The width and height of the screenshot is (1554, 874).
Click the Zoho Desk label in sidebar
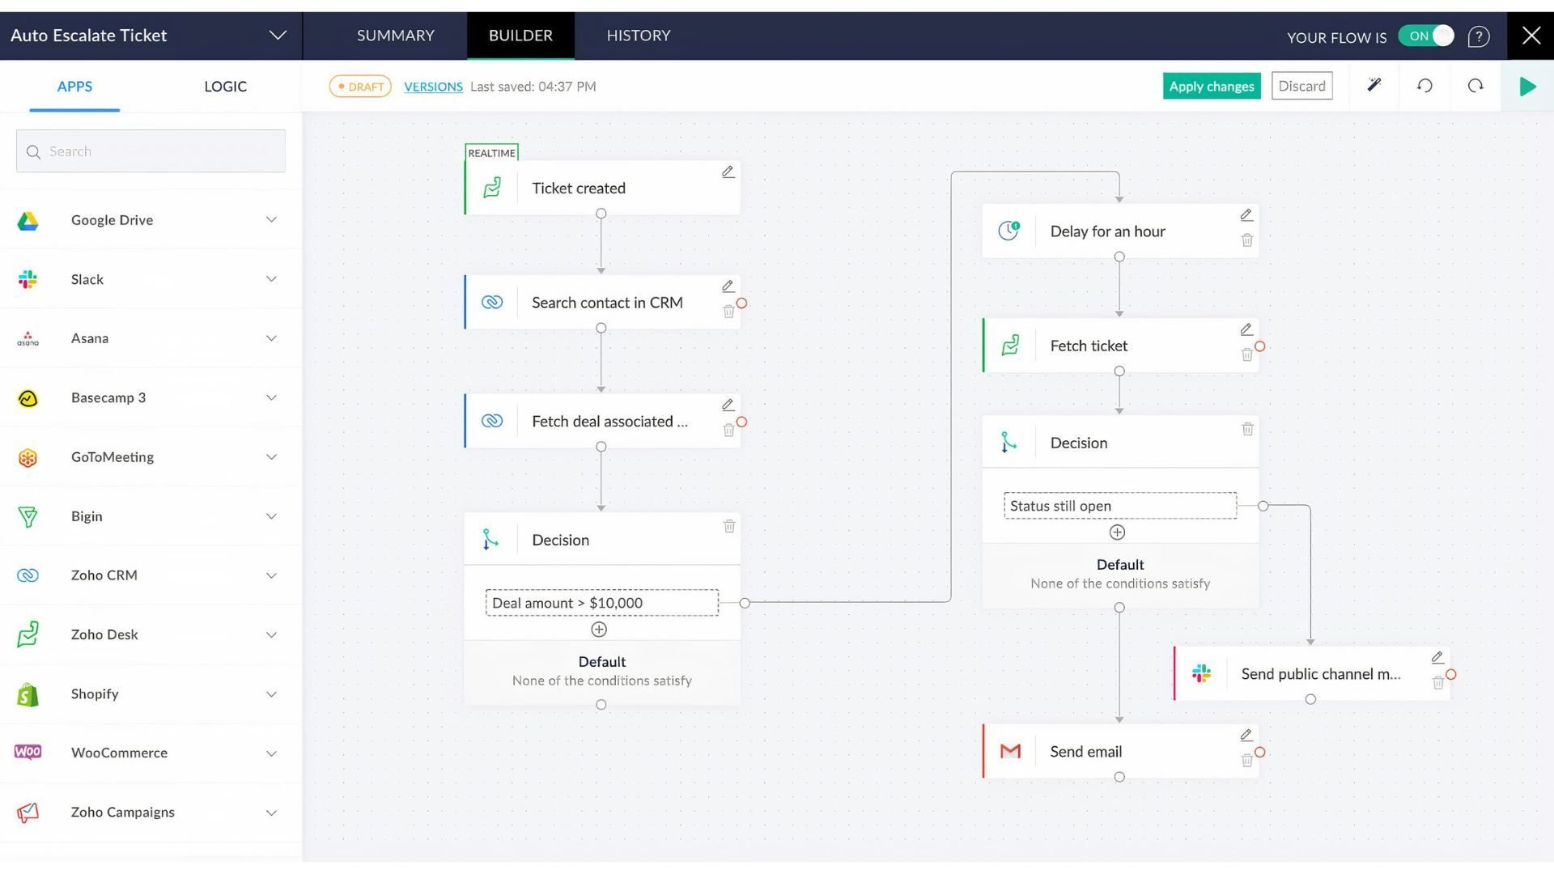point(104,634)
